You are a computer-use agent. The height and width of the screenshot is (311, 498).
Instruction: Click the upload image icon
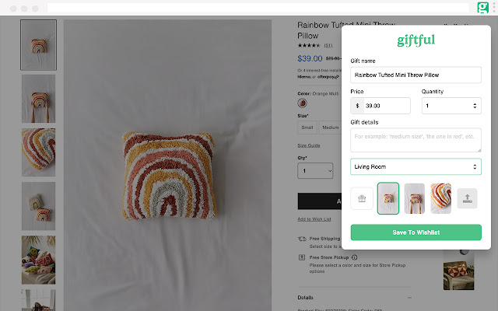[x=467, y=198]
